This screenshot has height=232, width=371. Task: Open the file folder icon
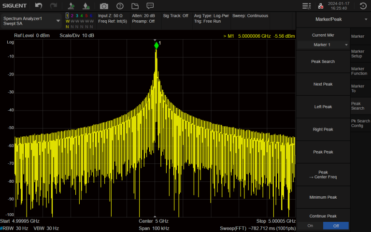[135, 6]
